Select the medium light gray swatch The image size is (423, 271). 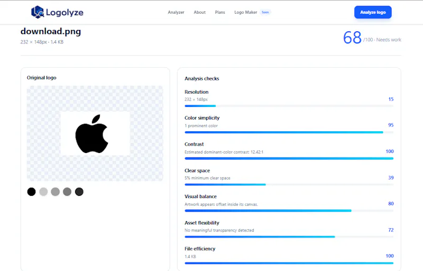(56, 192)
